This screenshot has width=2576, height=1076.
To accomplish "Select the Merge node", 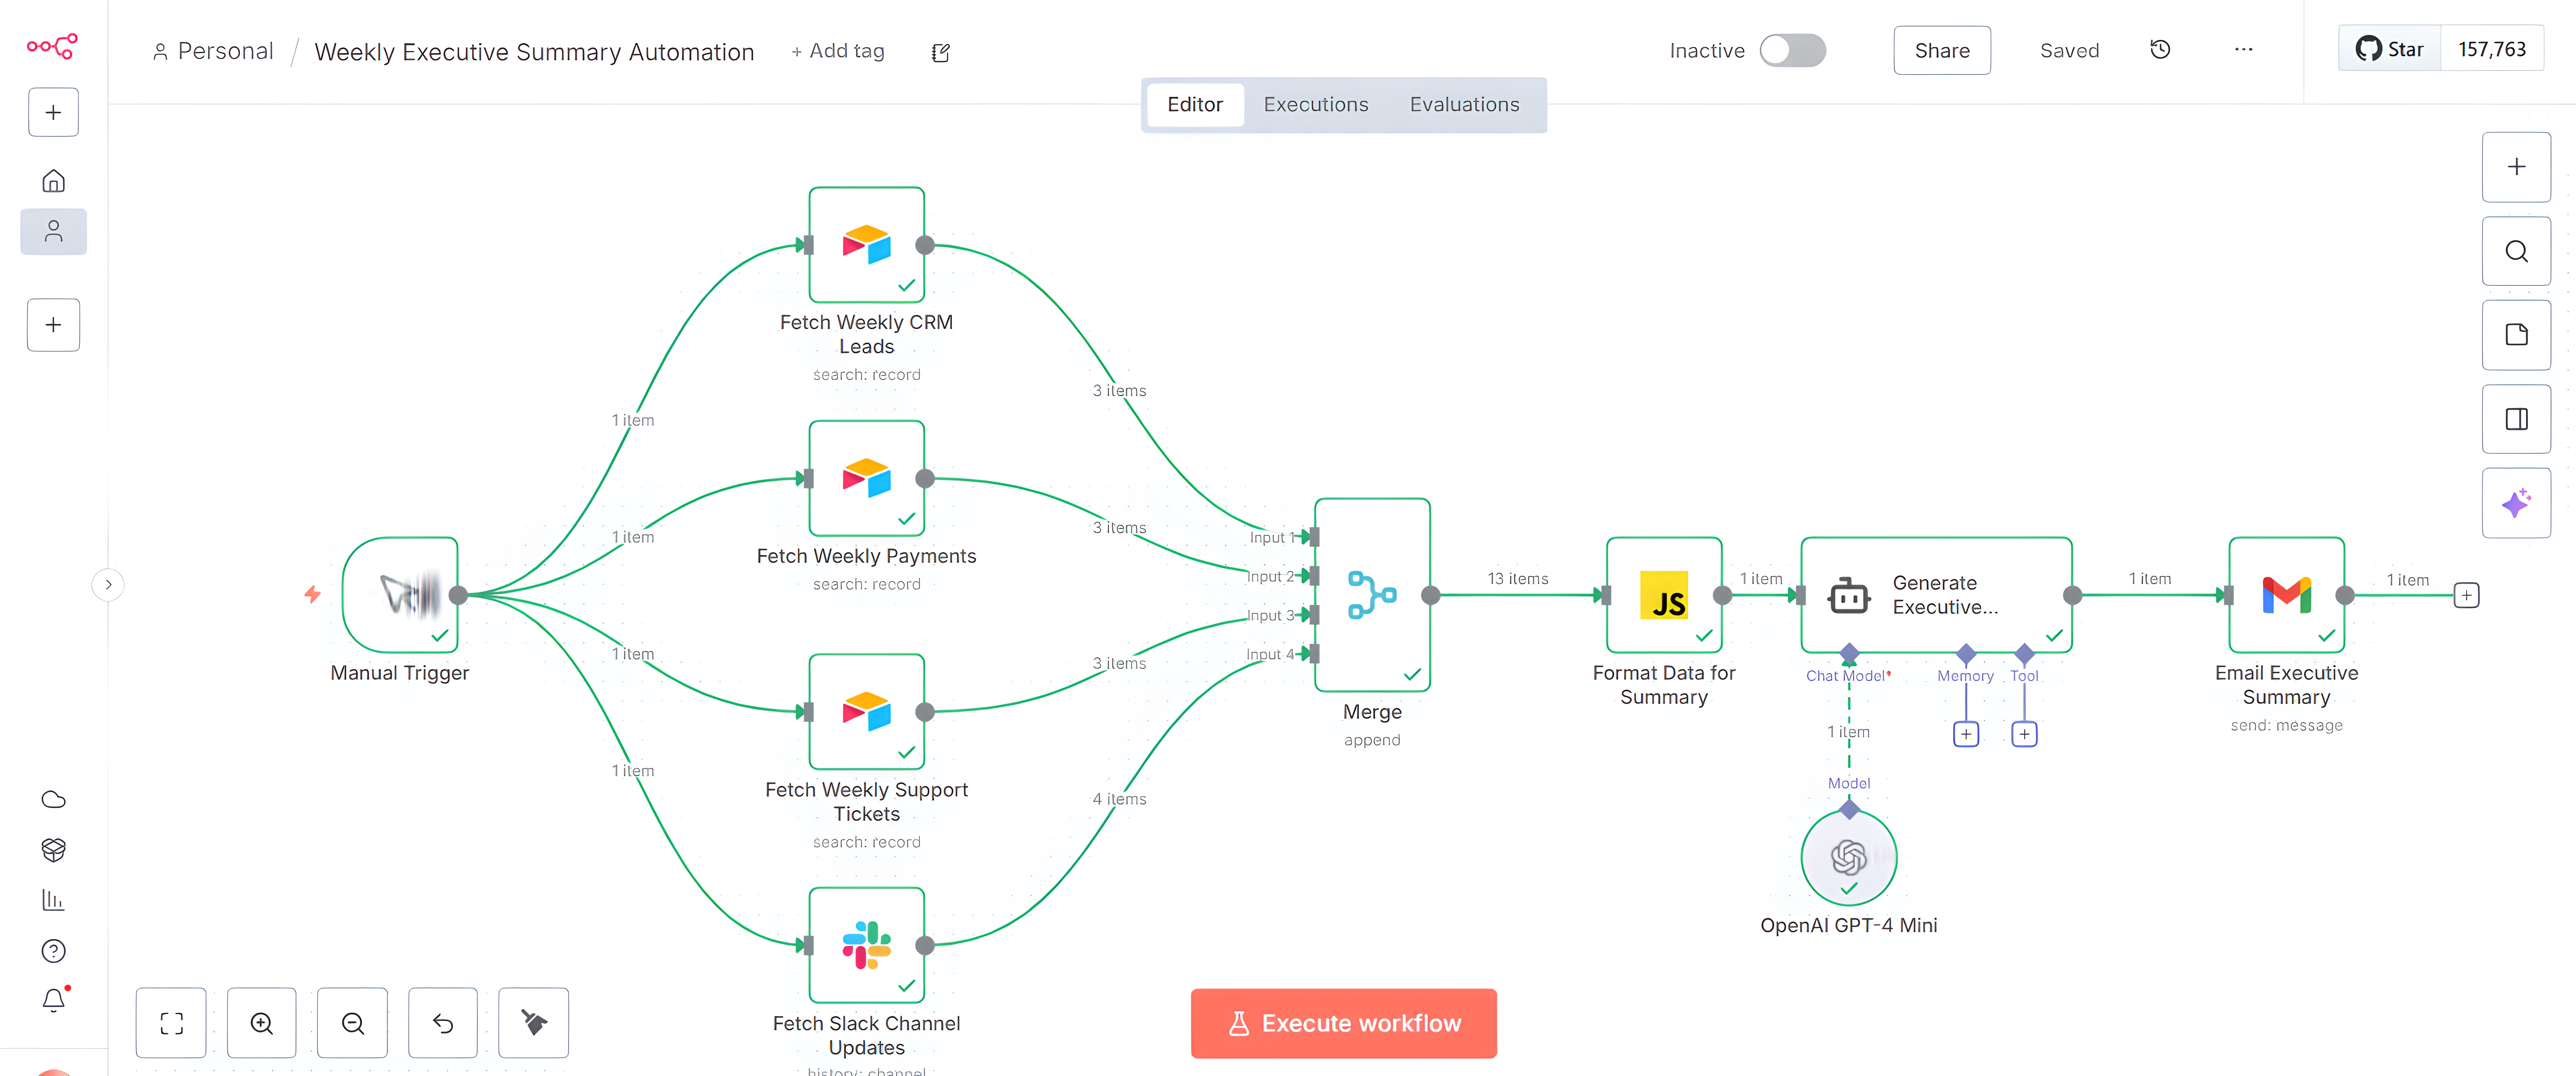I will tap(1372, 595).
